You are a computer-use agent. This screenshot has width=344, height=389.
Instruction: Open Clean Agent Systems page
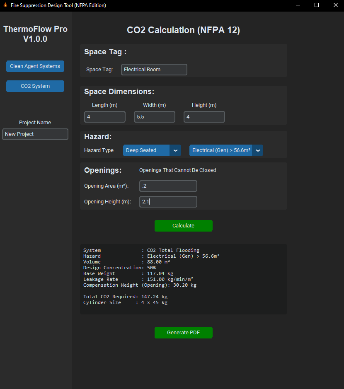tap(35, 66)
